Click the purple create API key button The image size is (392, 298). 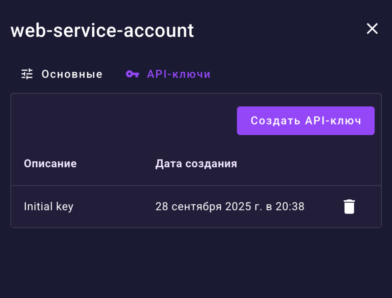(306, 121)
